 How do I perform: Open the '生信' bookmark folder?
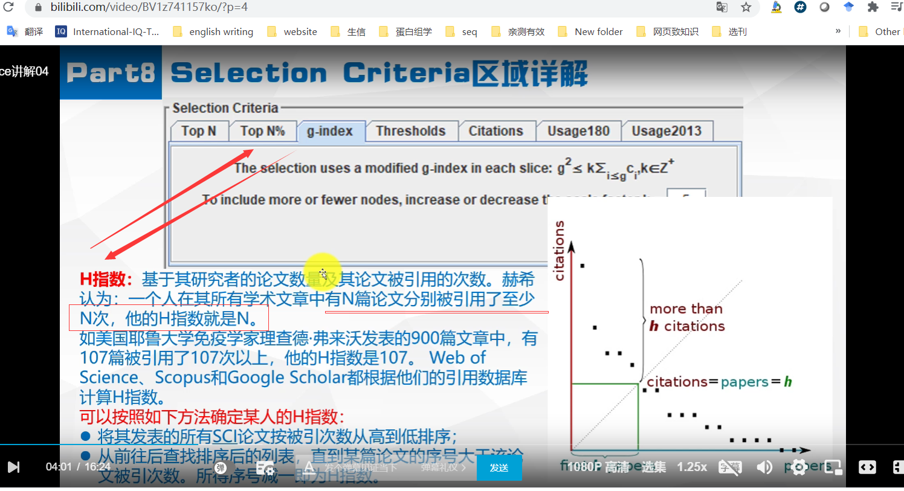[x=348, y=31]
